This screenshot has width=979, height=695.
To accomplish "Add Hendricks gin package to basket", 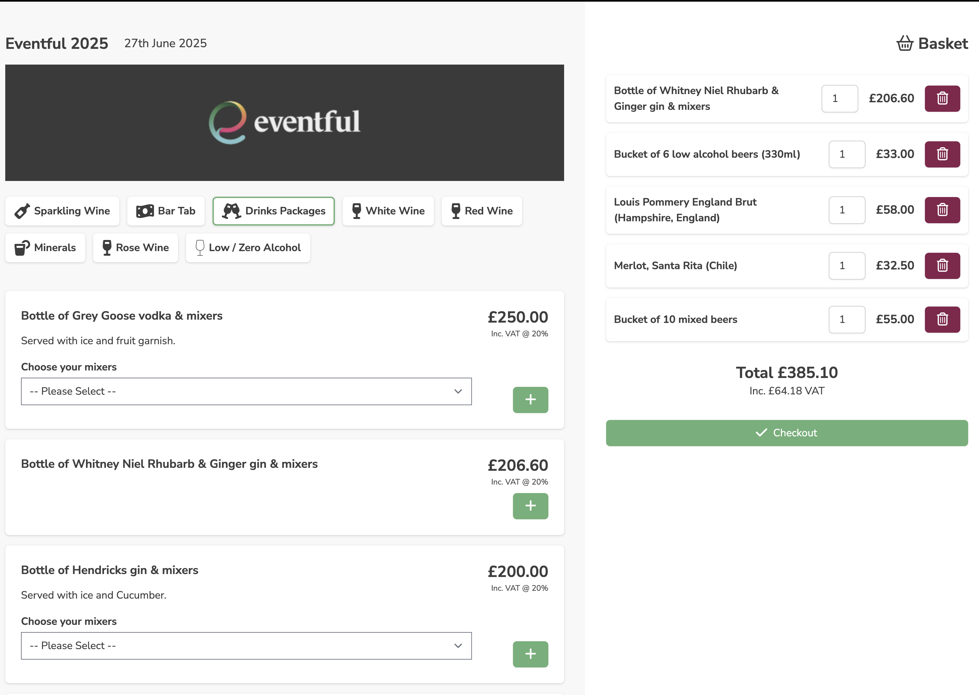I will tap(530, 654).
